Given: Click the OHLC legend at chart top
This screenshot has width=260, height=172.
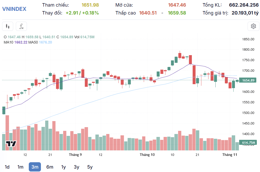Looking at the screenshot, I should 49,37.
